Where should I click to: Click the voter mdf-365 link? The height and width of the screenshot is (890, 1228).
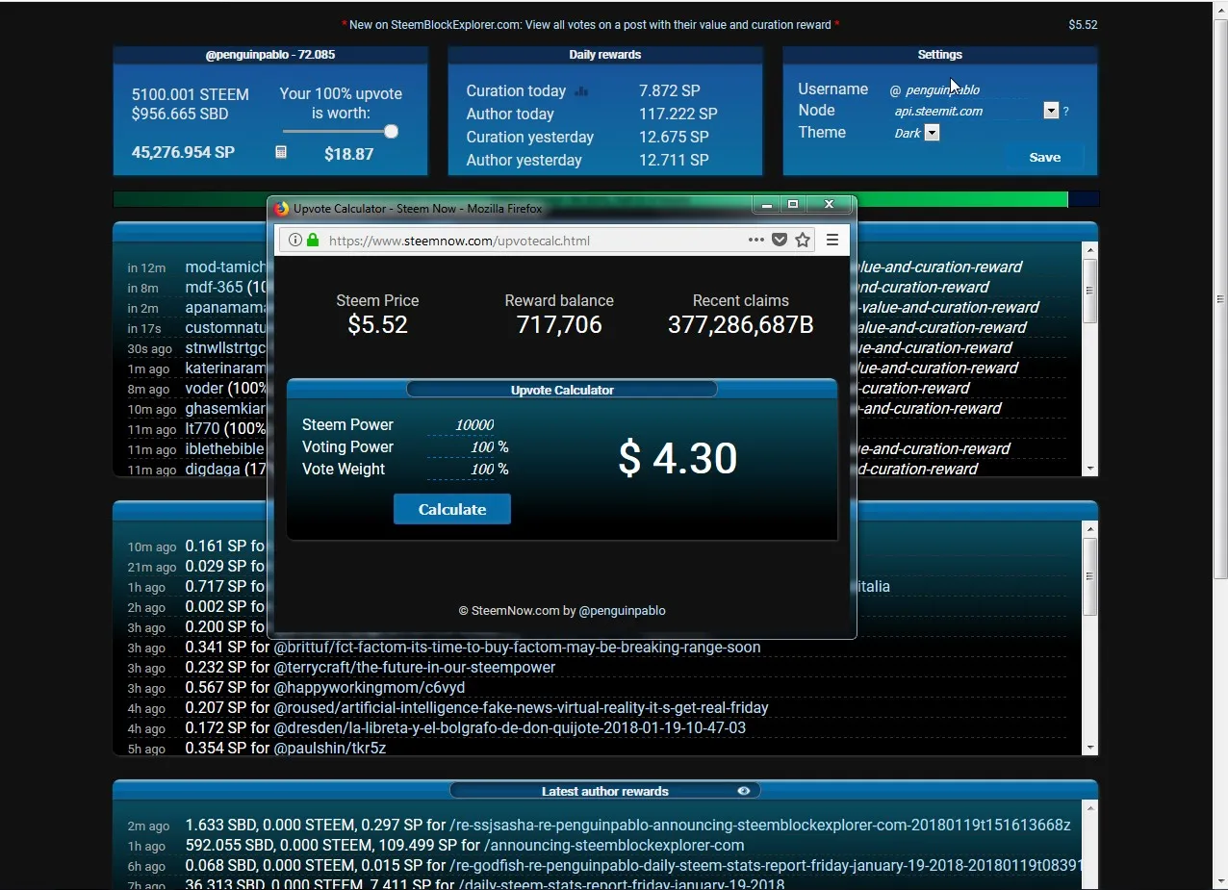pos(214,288)
